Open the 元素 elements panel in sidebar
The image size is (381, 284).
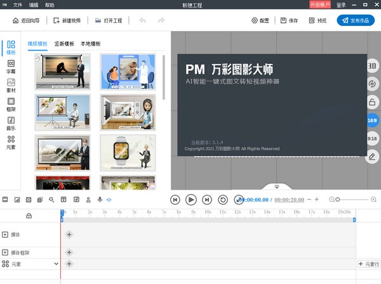point(11,142)
